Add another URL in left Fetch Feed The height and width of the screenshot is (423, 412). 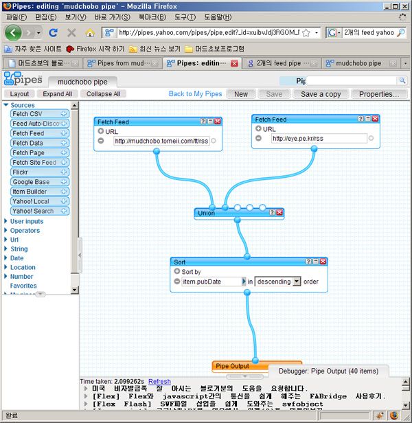point(101,131)
